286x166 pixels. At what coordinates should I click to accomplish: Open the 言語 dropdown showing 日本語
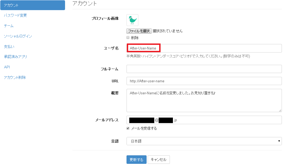[x=204, y=141]
